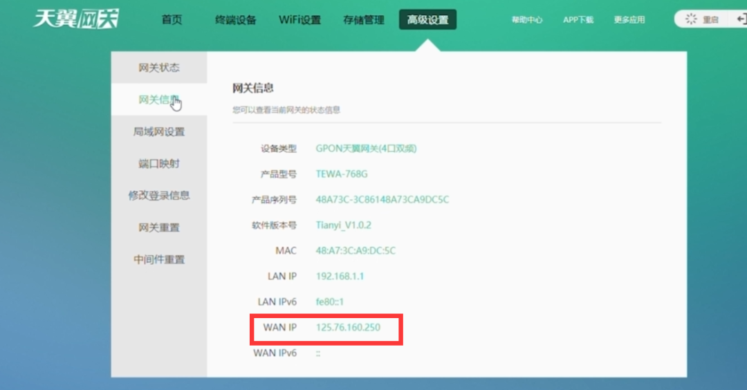Click the MAC address value 48:A7:3C:A9:DC:5C
The height and width of the screenshot is (390, 747).
point(356,250)
